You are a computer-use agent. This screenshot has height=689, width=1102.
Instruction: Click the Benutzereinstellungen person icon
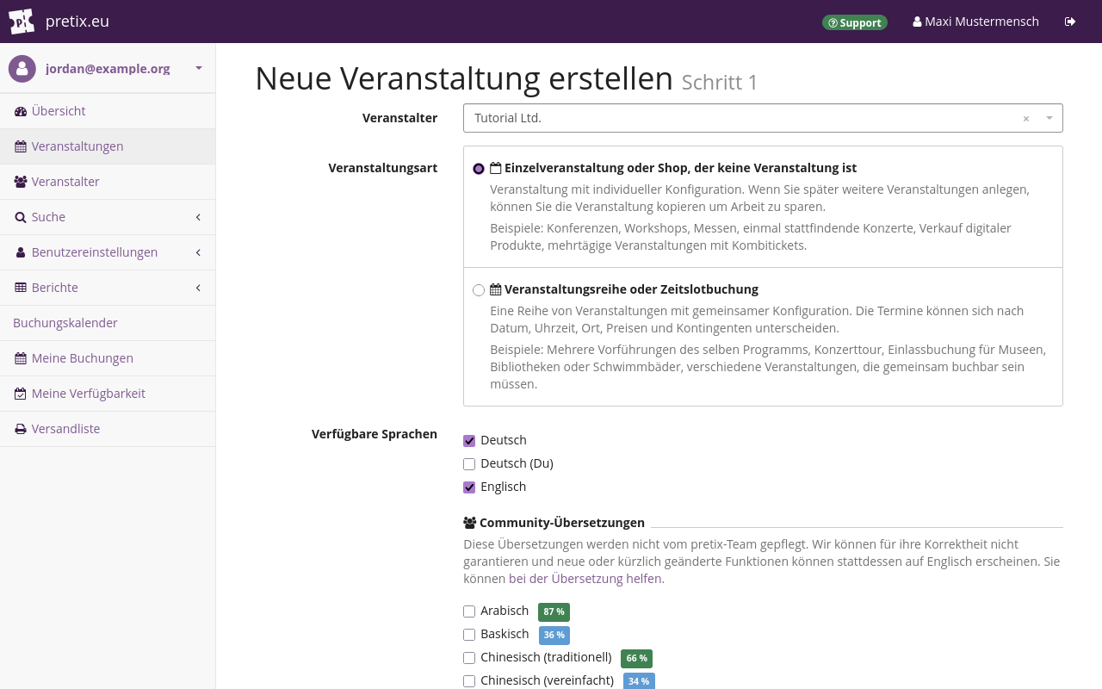tap(21, 252)
